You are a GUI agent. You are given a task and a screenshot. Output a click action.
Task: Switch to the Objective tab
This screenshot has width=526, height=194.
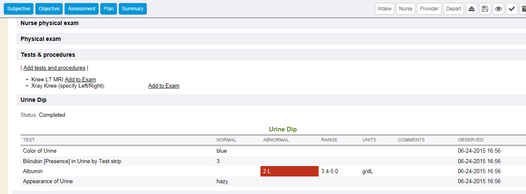coord(49,9)
